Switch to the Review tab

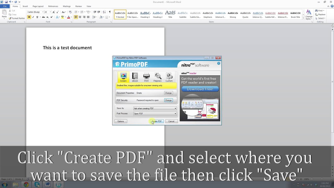click(79, 6)
